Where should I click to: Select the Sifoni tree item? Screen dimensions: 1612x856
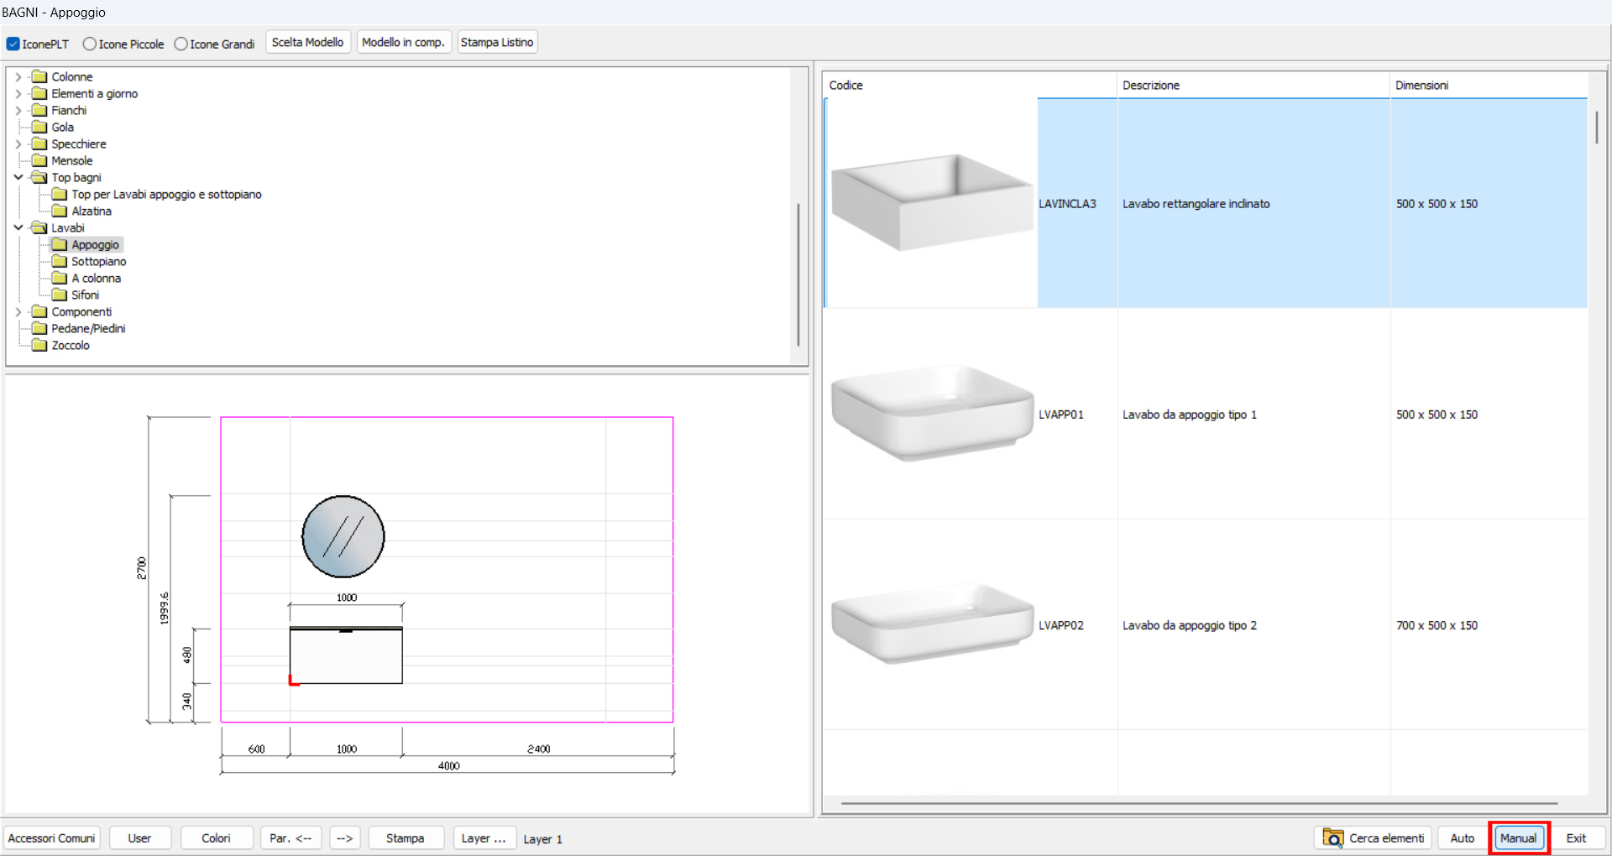86,295
